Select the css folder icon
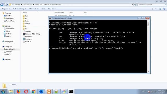 pos(24,18)
